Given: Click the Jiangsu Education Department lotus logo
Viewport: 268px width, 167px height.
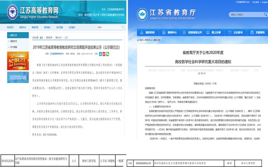Looking at the screenshot, I should pos(142,14).
